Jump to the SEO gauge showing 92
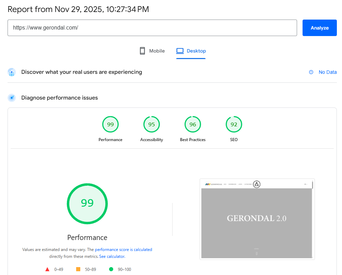 pos(234,124)
